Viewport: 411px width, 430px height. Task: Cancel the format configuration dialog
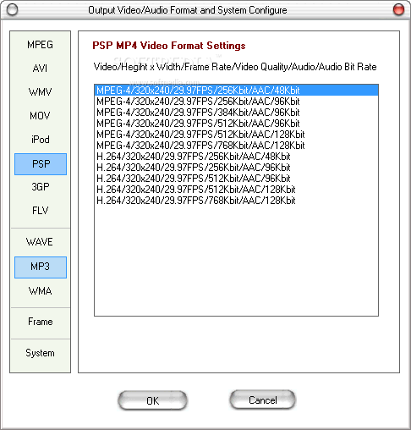[263, 400]
